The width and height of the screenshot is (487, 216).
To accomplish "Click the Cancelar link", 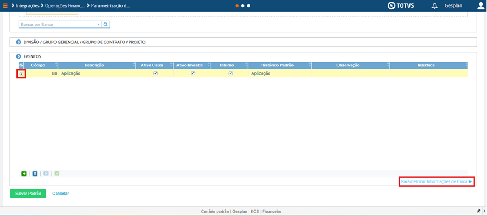I will pyautogui.click(x=60, y=194).
